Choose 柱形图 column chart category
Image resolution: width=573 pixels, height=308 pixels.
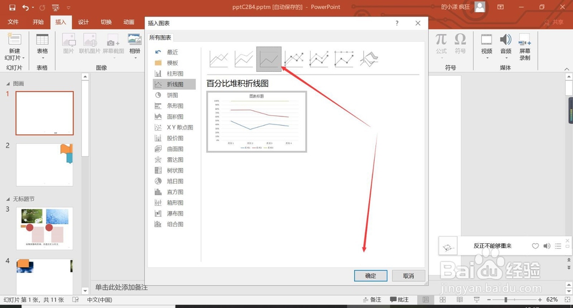coord(174,73)
